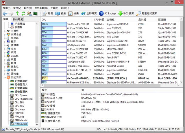Click the grey forward arrow icon
This screenshot has height=133, width=185.
[11, 14]
